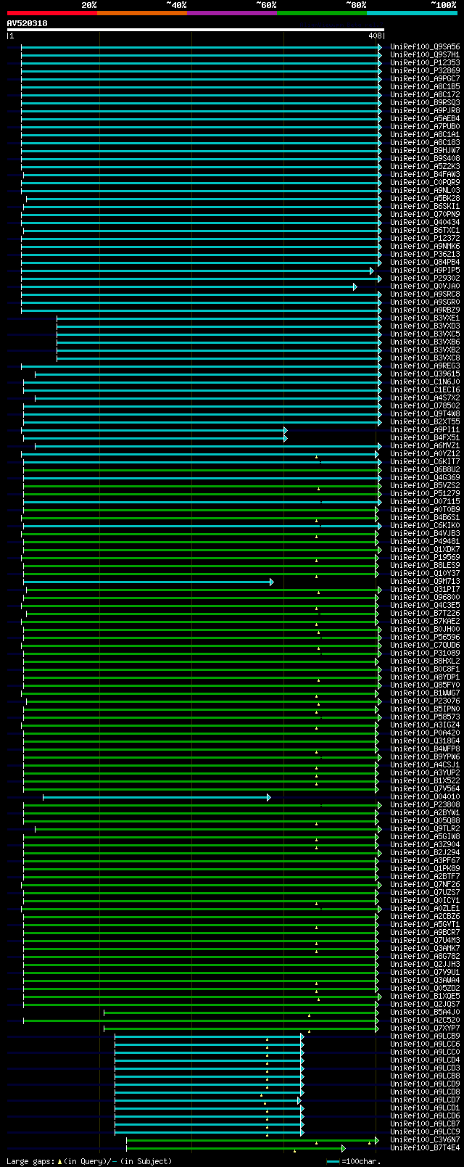464x1167 pixels.
Task: Open hit UniRef100_B9RSQ3
Action: pos(425,102)
